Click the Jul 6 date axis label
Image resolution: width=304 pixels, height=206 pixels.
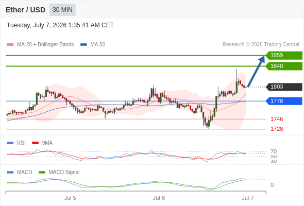pyautogui.click(x=159, y=198)
